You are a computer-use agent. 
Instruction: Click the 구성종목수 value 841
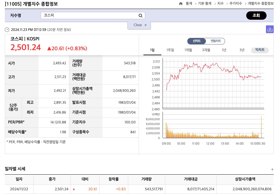click(x=133, y=132)
